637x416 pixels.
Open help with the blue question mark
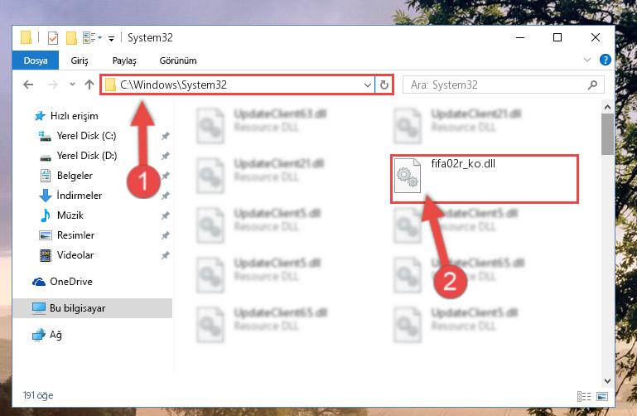tap(605, 60)
